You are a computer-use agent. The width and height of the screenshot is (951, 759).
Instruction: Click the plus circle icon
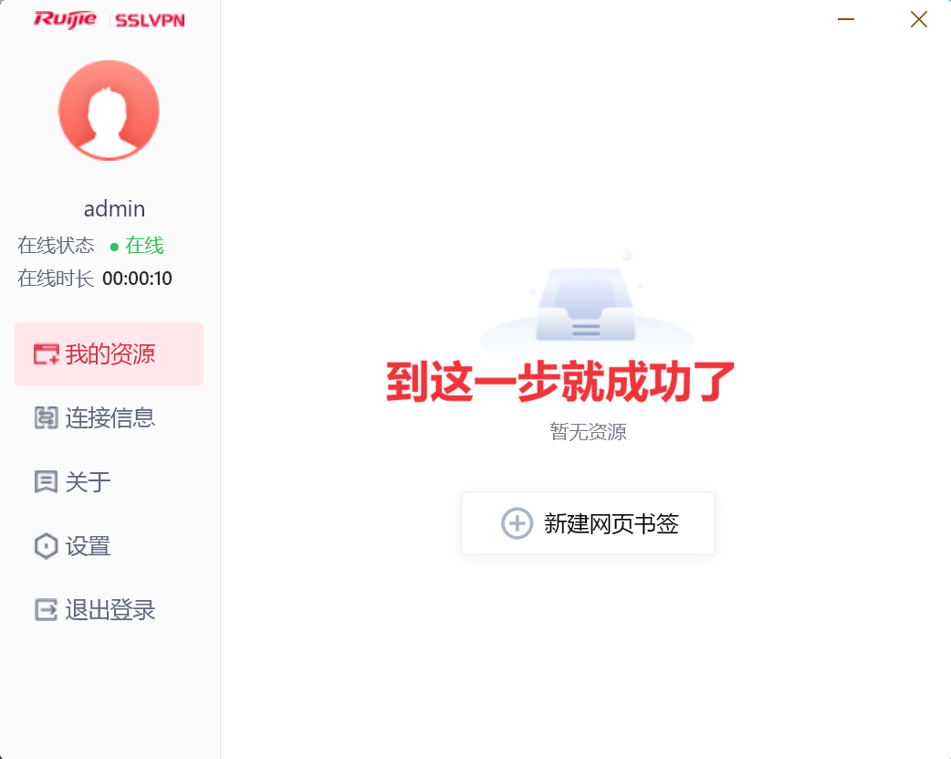tap(517, 522)
